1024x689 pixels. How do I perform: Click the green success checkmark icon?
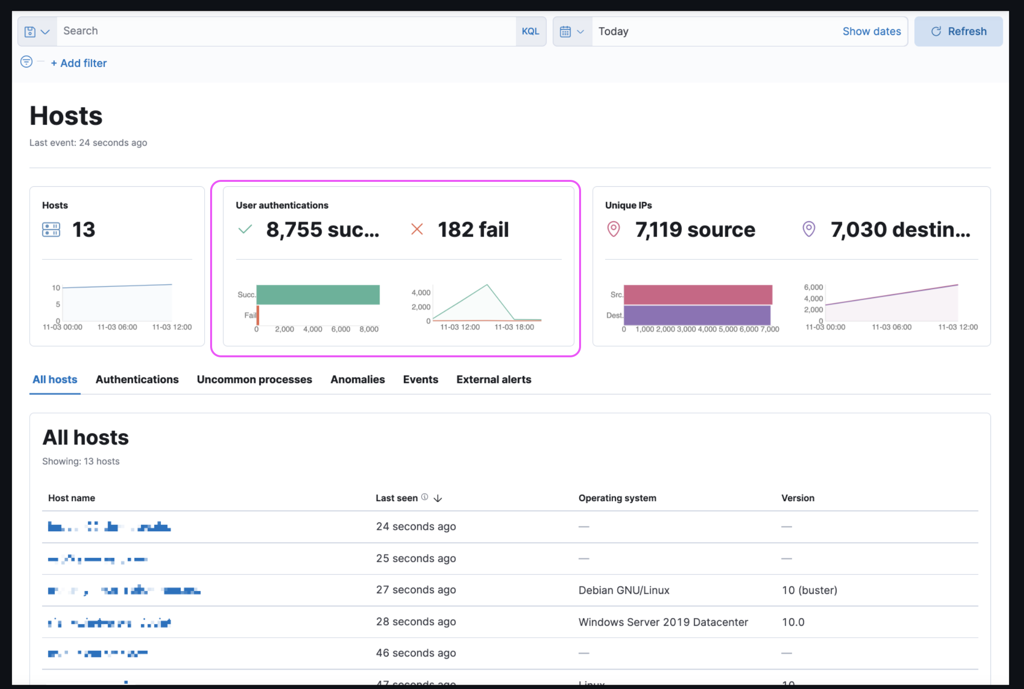point(245,230)
